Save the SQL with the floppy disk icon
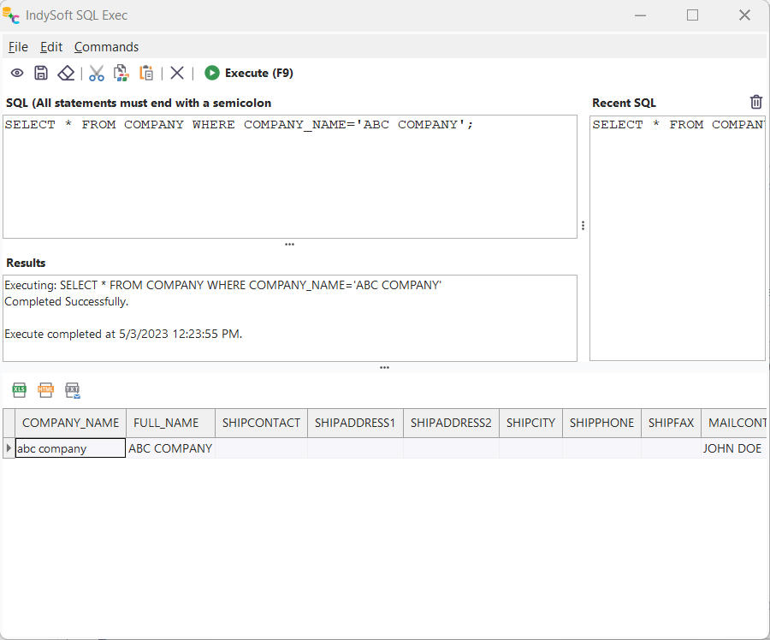The height and width of the screenshot is (640, 770). pyautogui.click(x=41, y=74)
